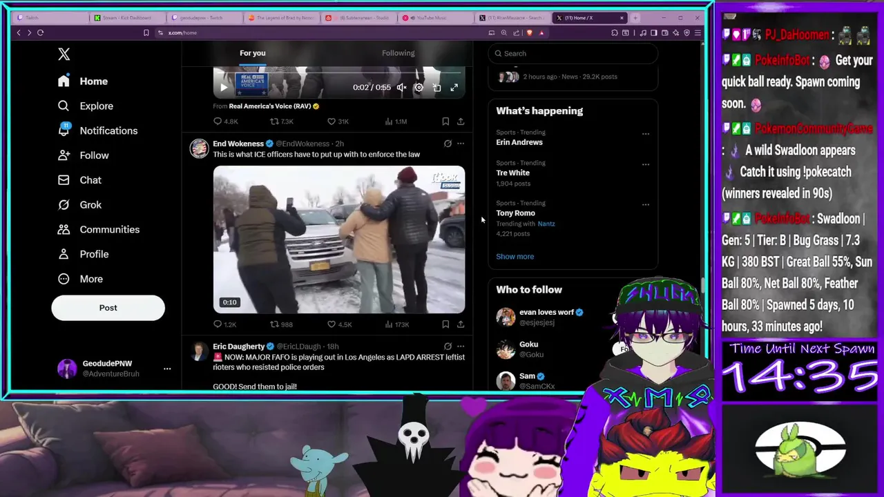Click the Brave shields lion icon
This screenshot has height=497, width=884.
[530, 32]
